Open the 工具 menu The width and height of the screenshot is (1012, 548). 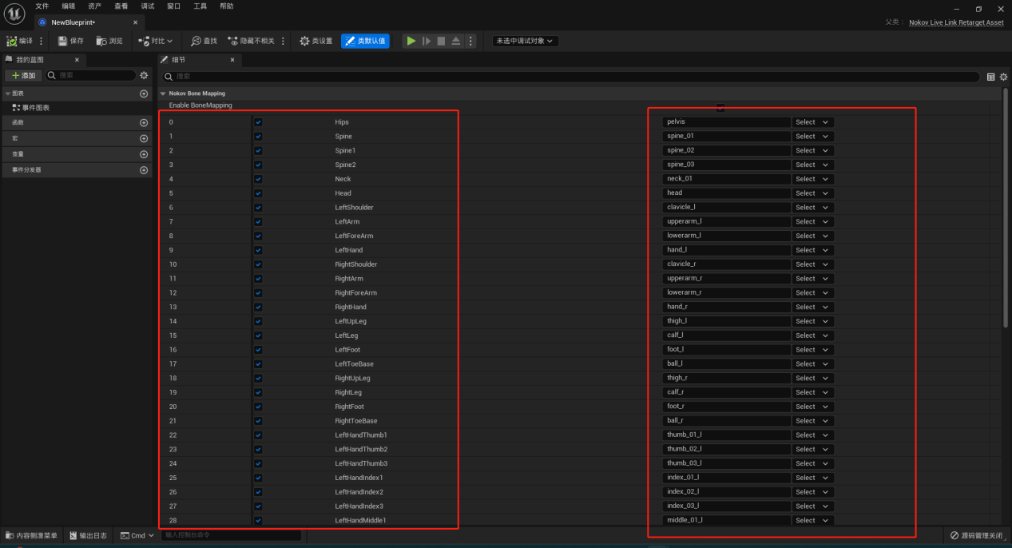coord(200,6)
